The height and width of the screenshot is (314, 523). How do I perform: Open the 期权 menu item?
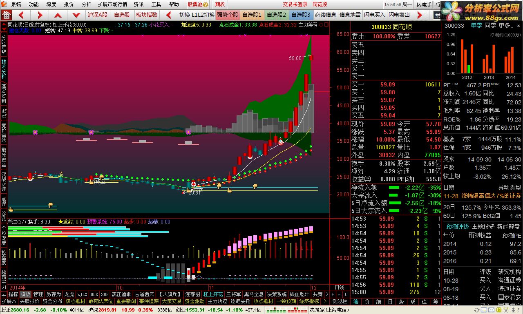point(220,4)
